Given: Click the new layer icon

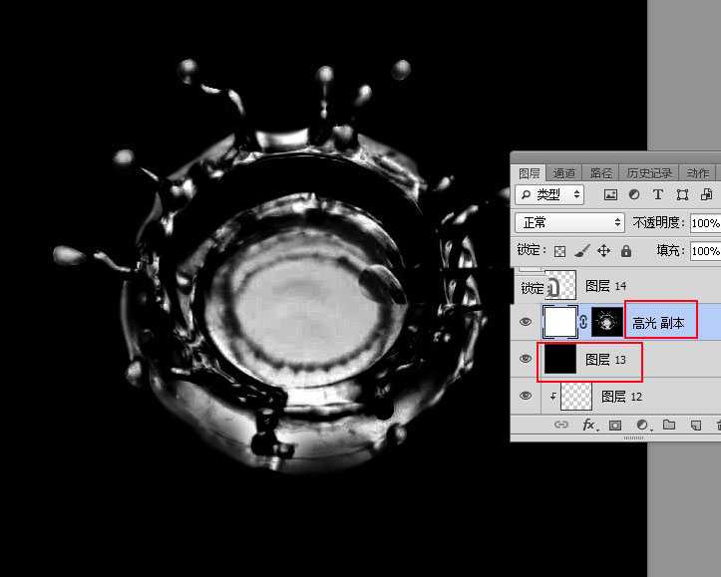Looking at the screenshot, I should tap(695, 426).
